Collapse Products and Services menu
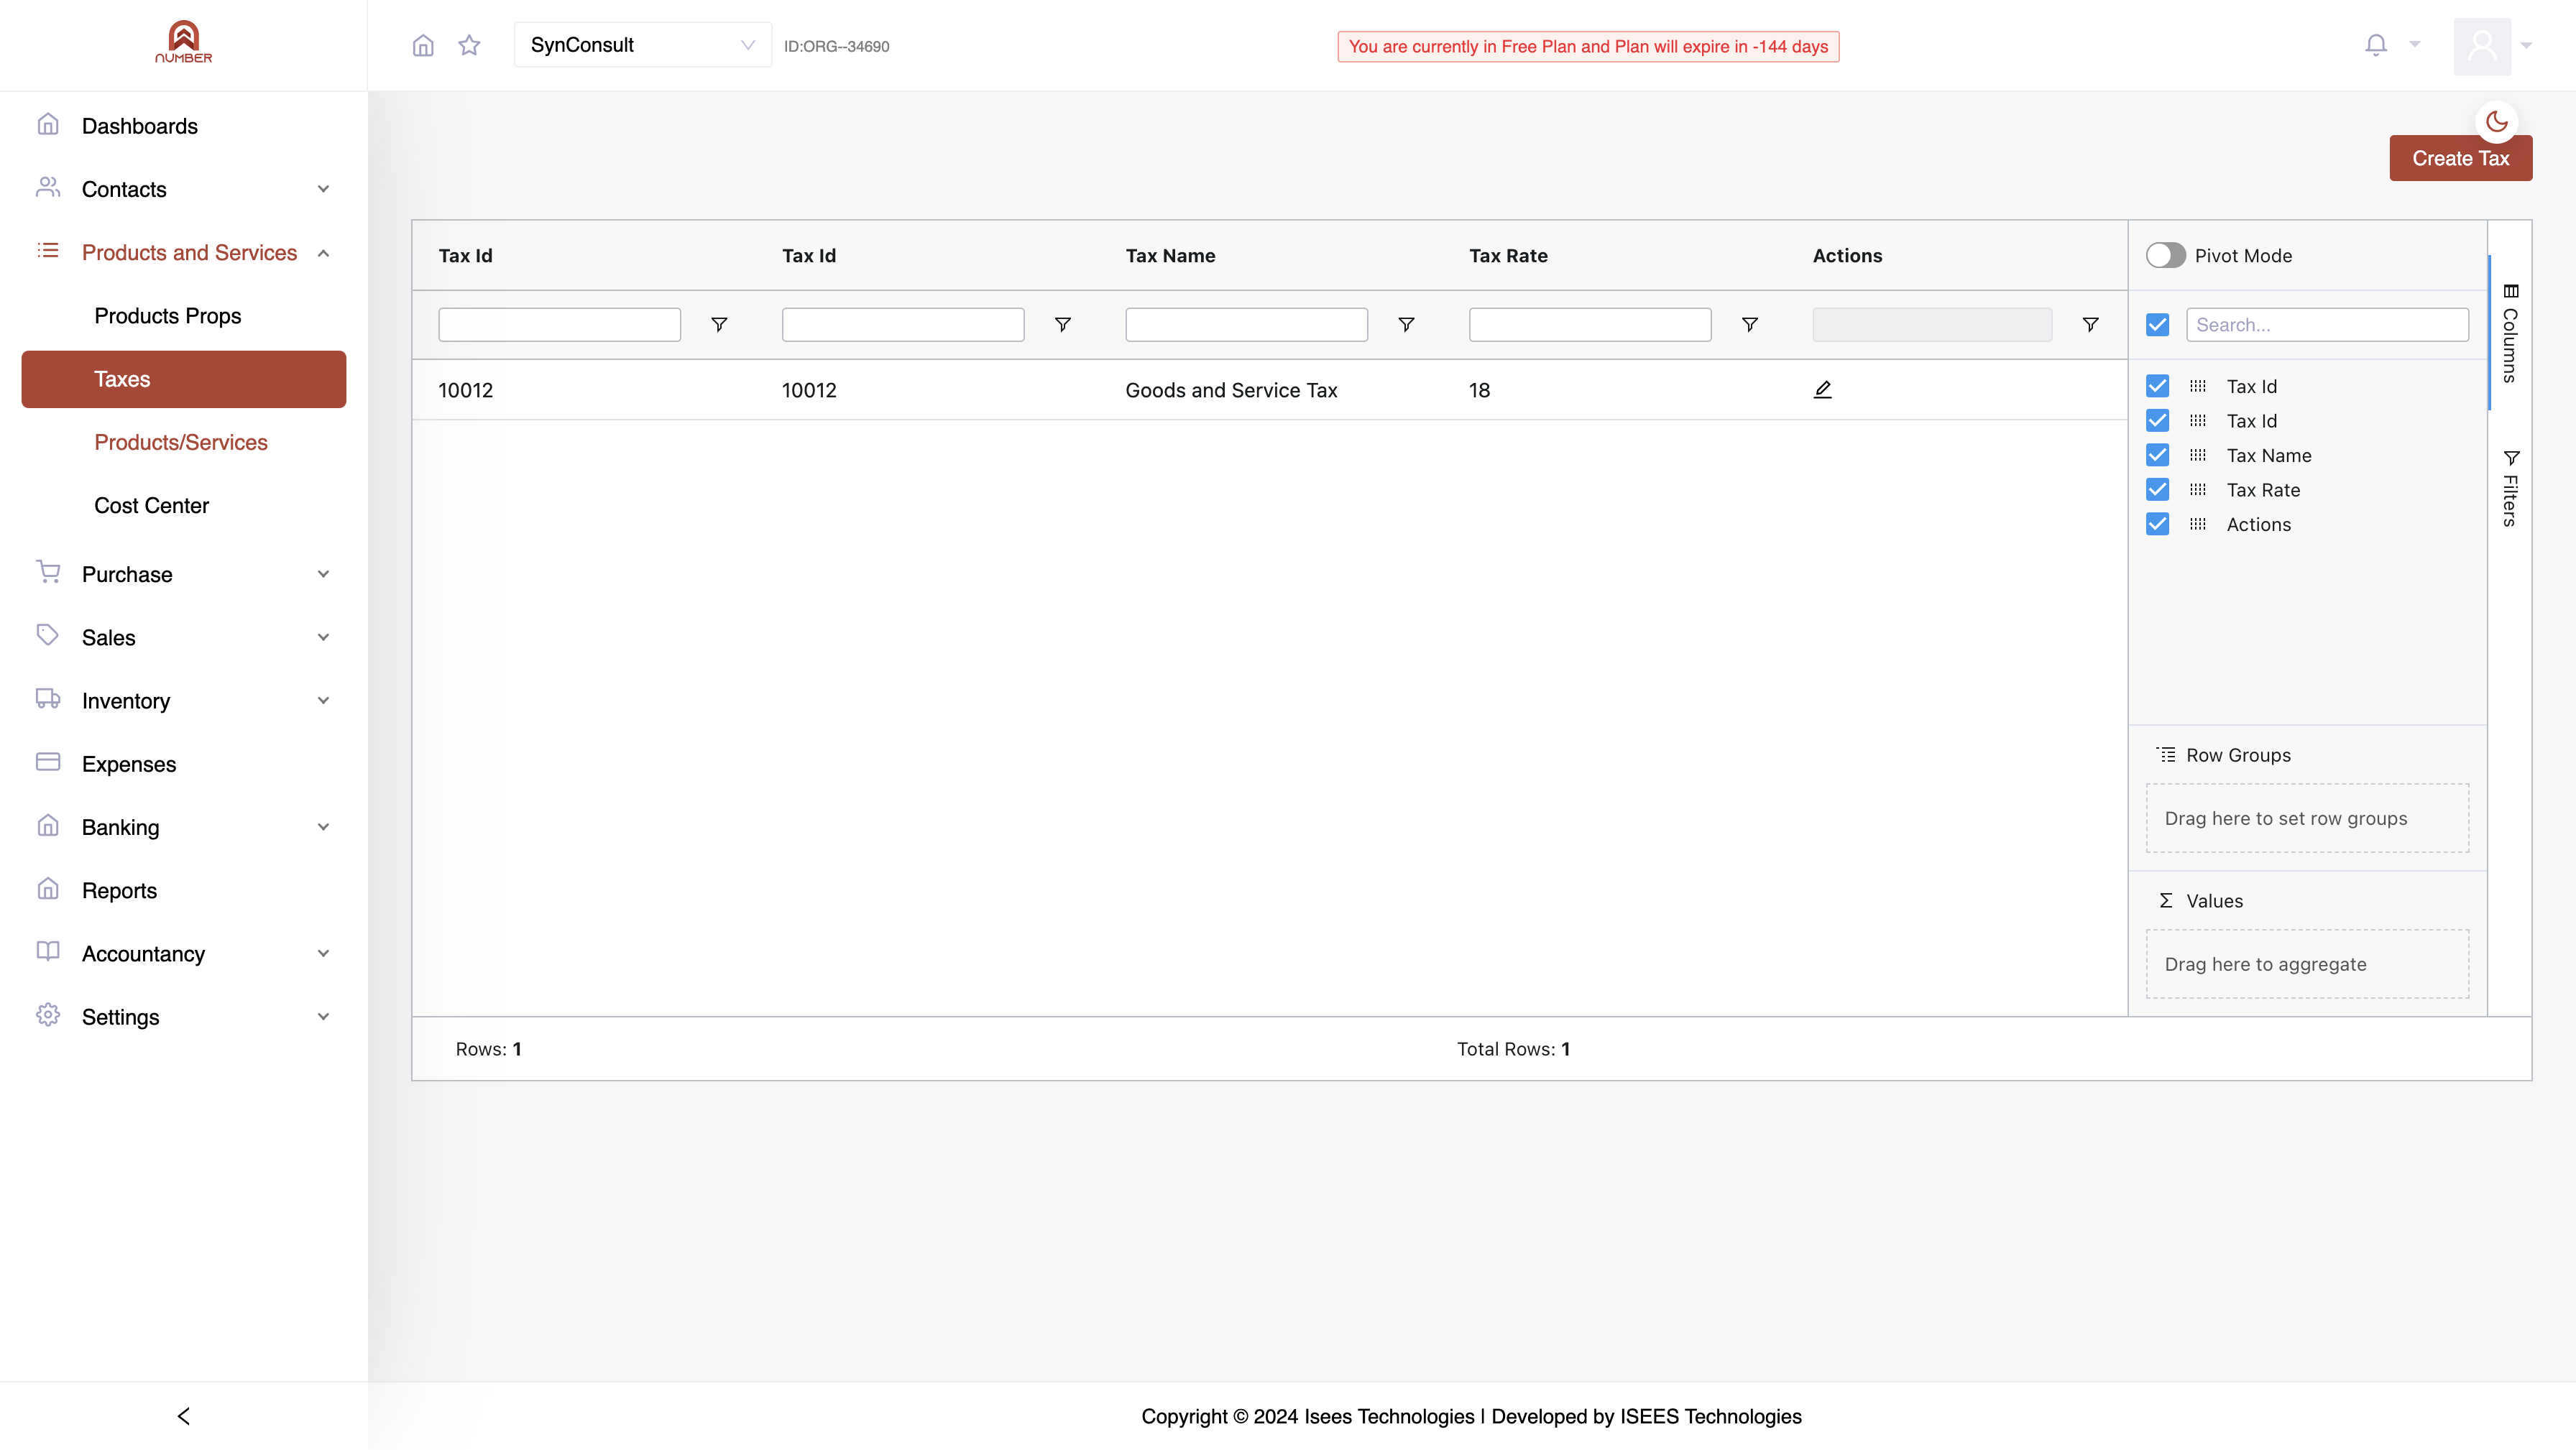Image resolution: width=2576 pixels, height=1450 pixels. pos(183,252)
